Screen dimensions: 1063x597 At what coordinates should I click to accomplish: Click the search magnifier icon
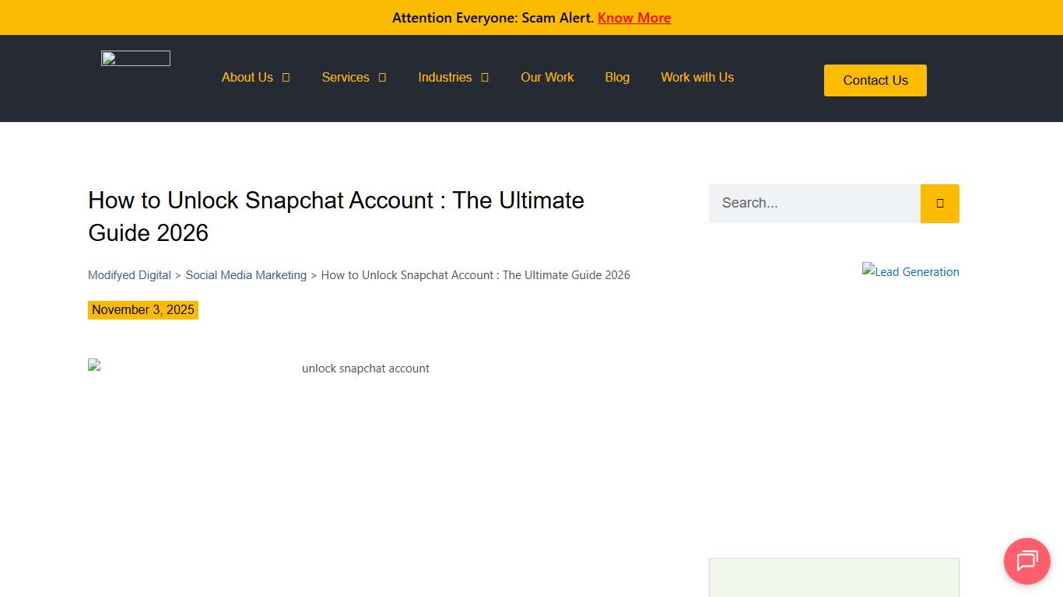(x=939, y=203)
